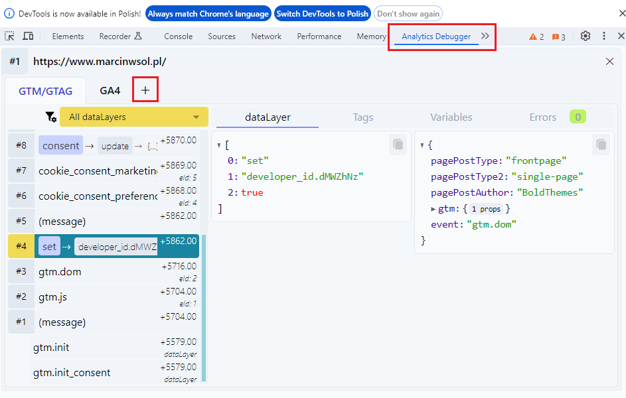This screenshot has height=398, width=626.
Task: Click the warnings counter showing 2
Action: tap(536, 36)
